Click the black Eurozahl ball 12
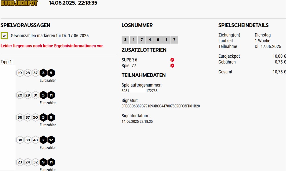The image size is (287, 172). pyautogui.click(x=51, y=140)
